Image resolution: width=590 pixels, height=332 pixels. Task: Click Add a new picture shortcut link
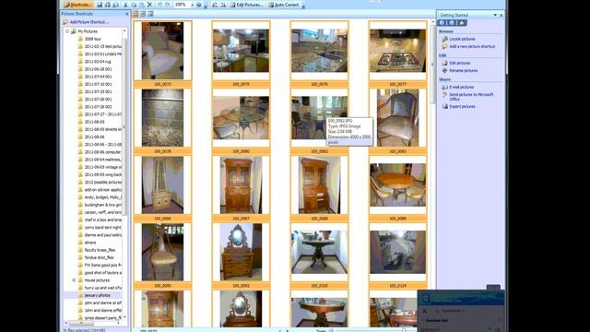tap(472, 46)
